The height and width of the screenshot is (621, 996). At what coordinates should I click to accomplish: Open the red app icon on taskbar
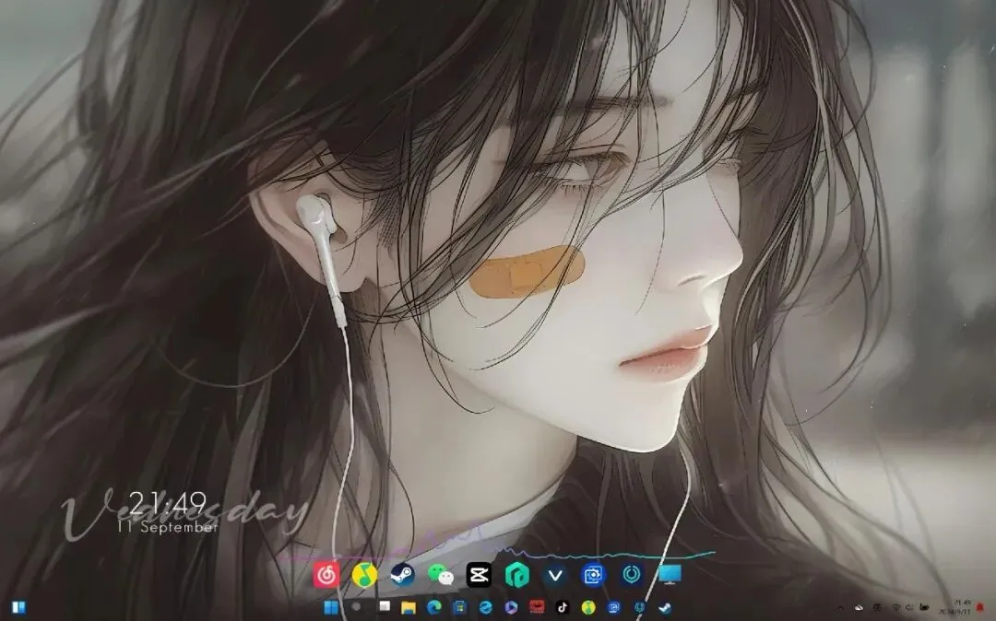[537, 607]
